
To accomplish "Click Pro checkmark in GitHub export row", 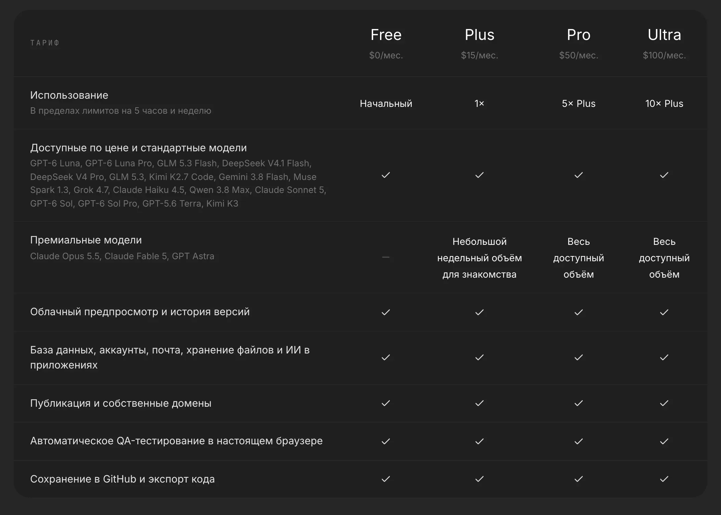I will [x=578, y=479].
